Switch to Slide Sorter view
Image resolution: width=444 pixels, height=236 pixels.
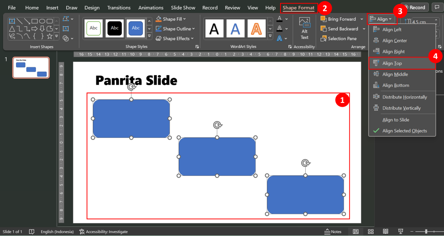click(x=371, y=232)
